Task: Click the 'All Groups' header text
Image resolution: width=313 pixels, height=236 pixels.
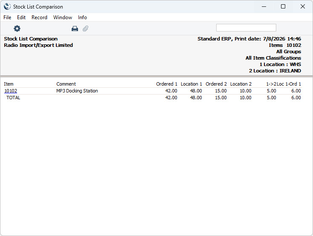Action: [289, 52]
